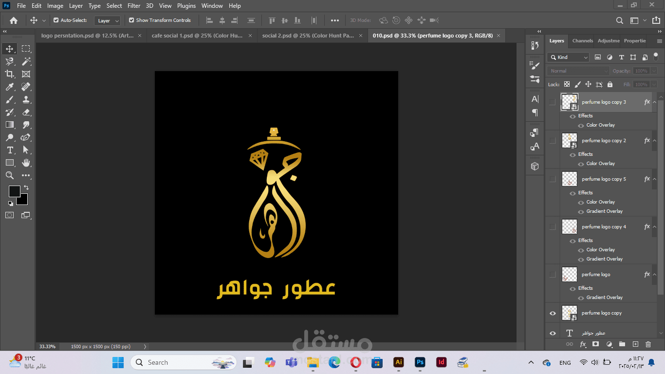This screenshot has width=665, height=374.
Task: Collapse effects of perfume logo layer
Action: pyautogui.click(x=654, y=275)
